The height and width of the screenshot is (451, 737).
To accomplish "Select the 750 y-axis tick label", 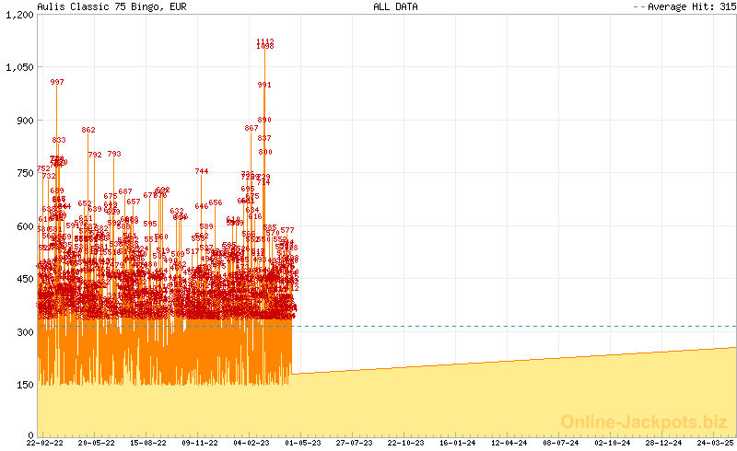I will [22, 173].
